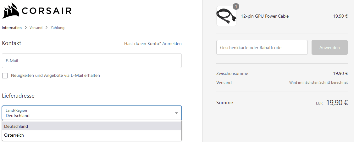Go to the Information breadcrumb step
354x142 pixels.
pyautogui.click(x=12, y=28)
